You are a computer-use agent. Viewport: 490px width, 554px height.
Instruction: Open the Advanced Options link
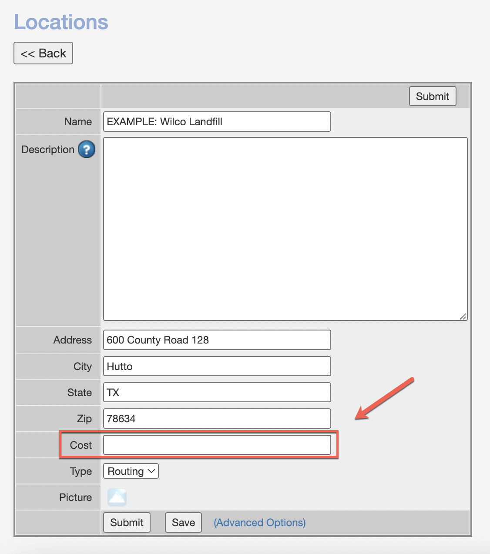(260, 522)
